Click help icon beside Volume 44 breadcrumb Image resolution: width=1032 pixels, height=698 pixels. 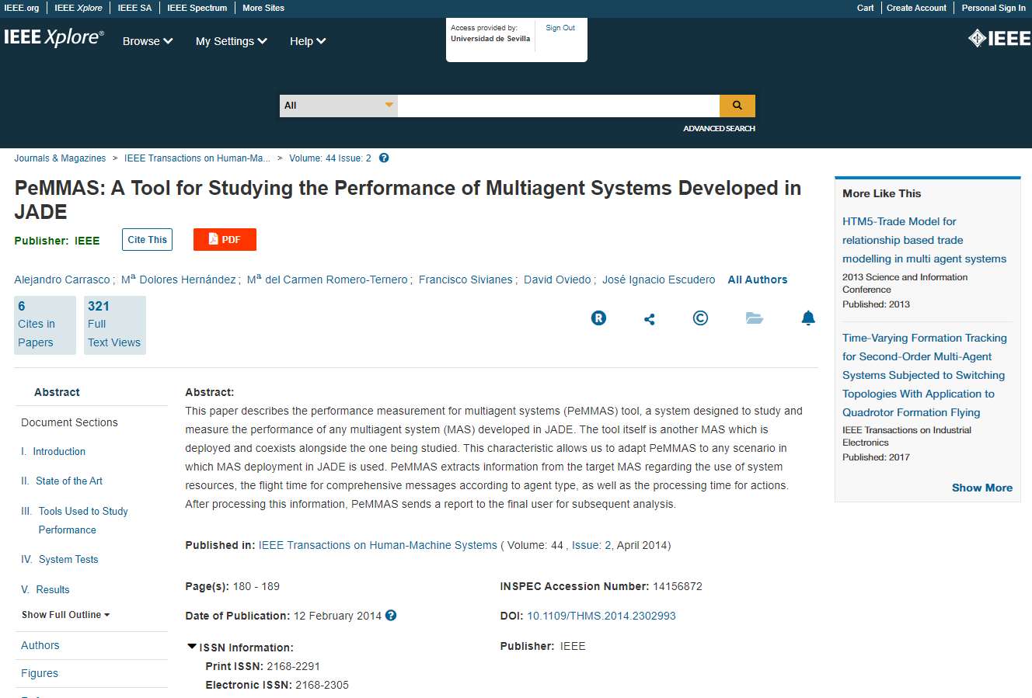coord(384,158)
